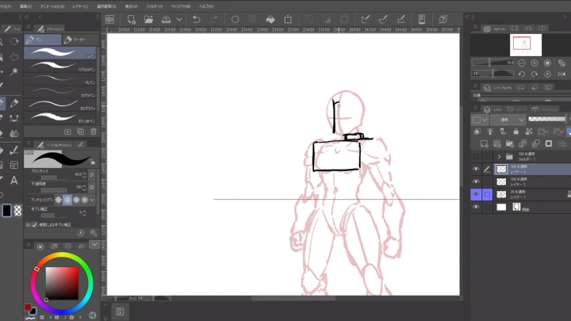Toggle lock layer padlock icon
This screenshot has width=571, height=321.
tap(515, 132)
